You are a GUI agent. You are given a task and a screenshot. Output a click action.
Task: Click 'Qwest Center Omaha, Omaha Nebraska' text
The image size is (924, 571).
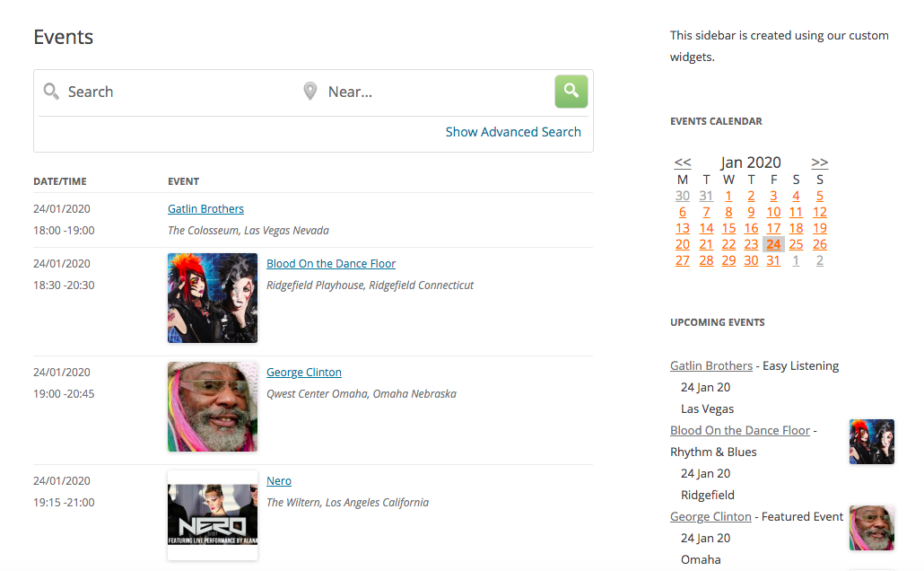362,394
